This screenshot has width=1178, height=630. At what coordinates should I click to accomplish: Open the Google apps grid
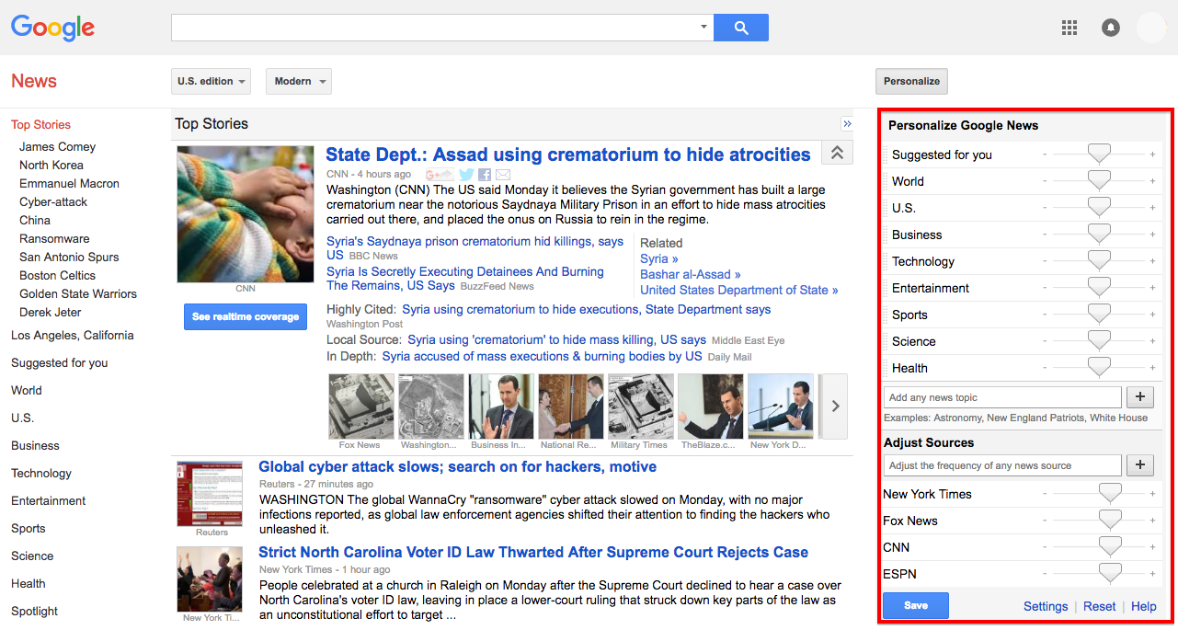click(1069, 28)
